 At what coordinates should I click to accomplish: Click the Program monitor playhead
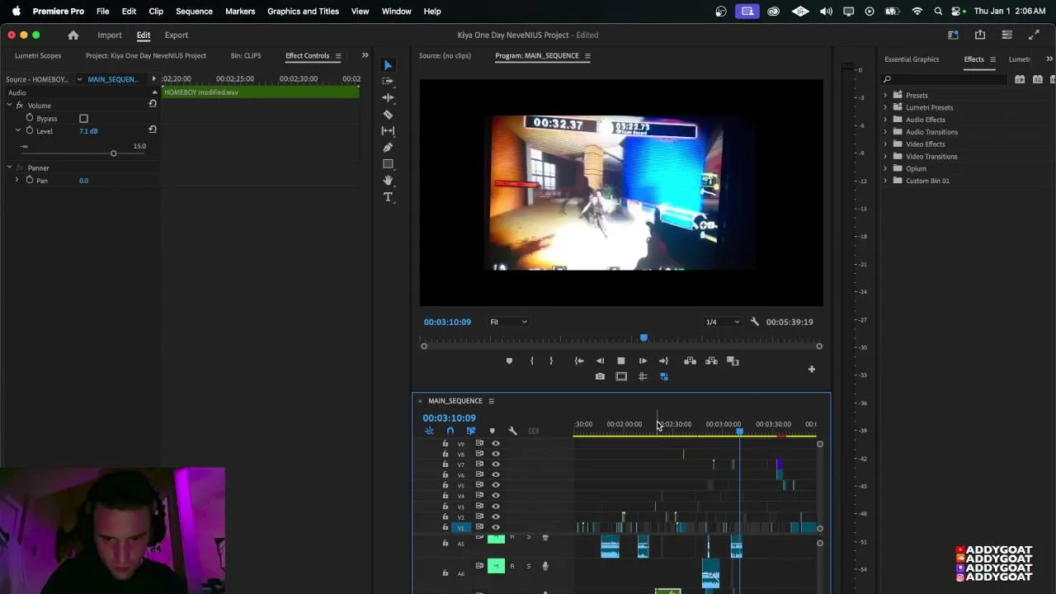[643, 337]
